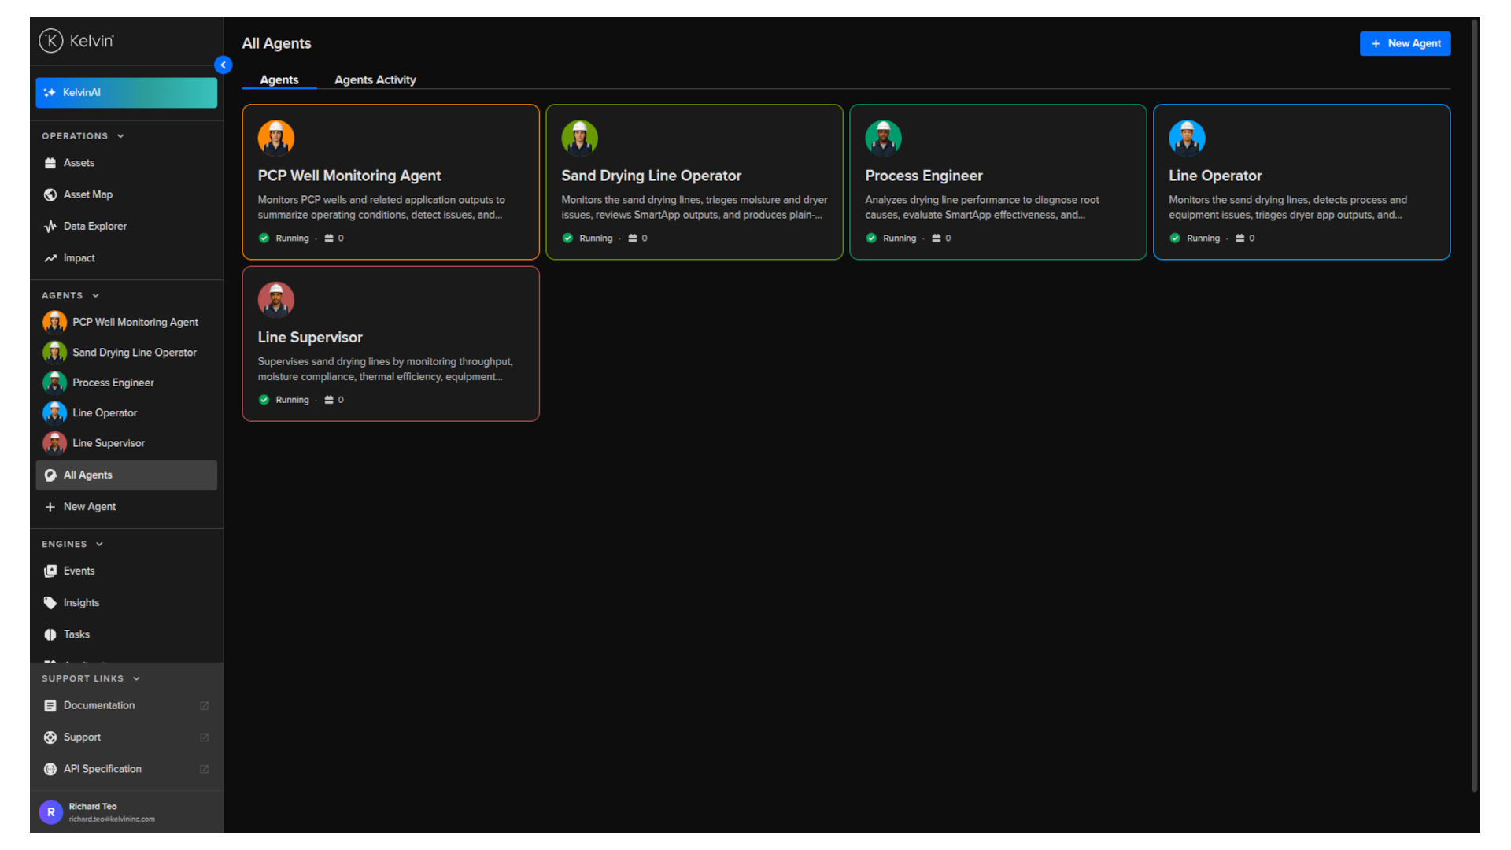Open the API Specification globe icon
This screenshot has height=850, width=1511.
(x=50, y=769)
